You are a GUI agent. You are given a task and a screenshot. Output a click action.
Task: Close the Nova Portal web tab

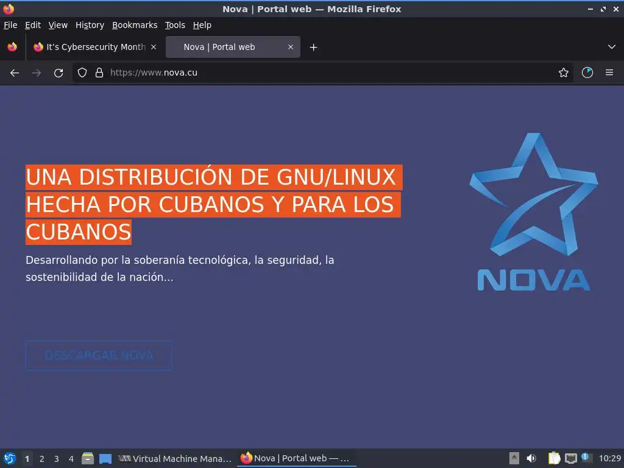pyautogui.click(x=291, y=47)
